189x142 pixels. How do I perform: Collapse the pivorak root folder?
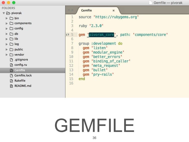tap(4, 13)
